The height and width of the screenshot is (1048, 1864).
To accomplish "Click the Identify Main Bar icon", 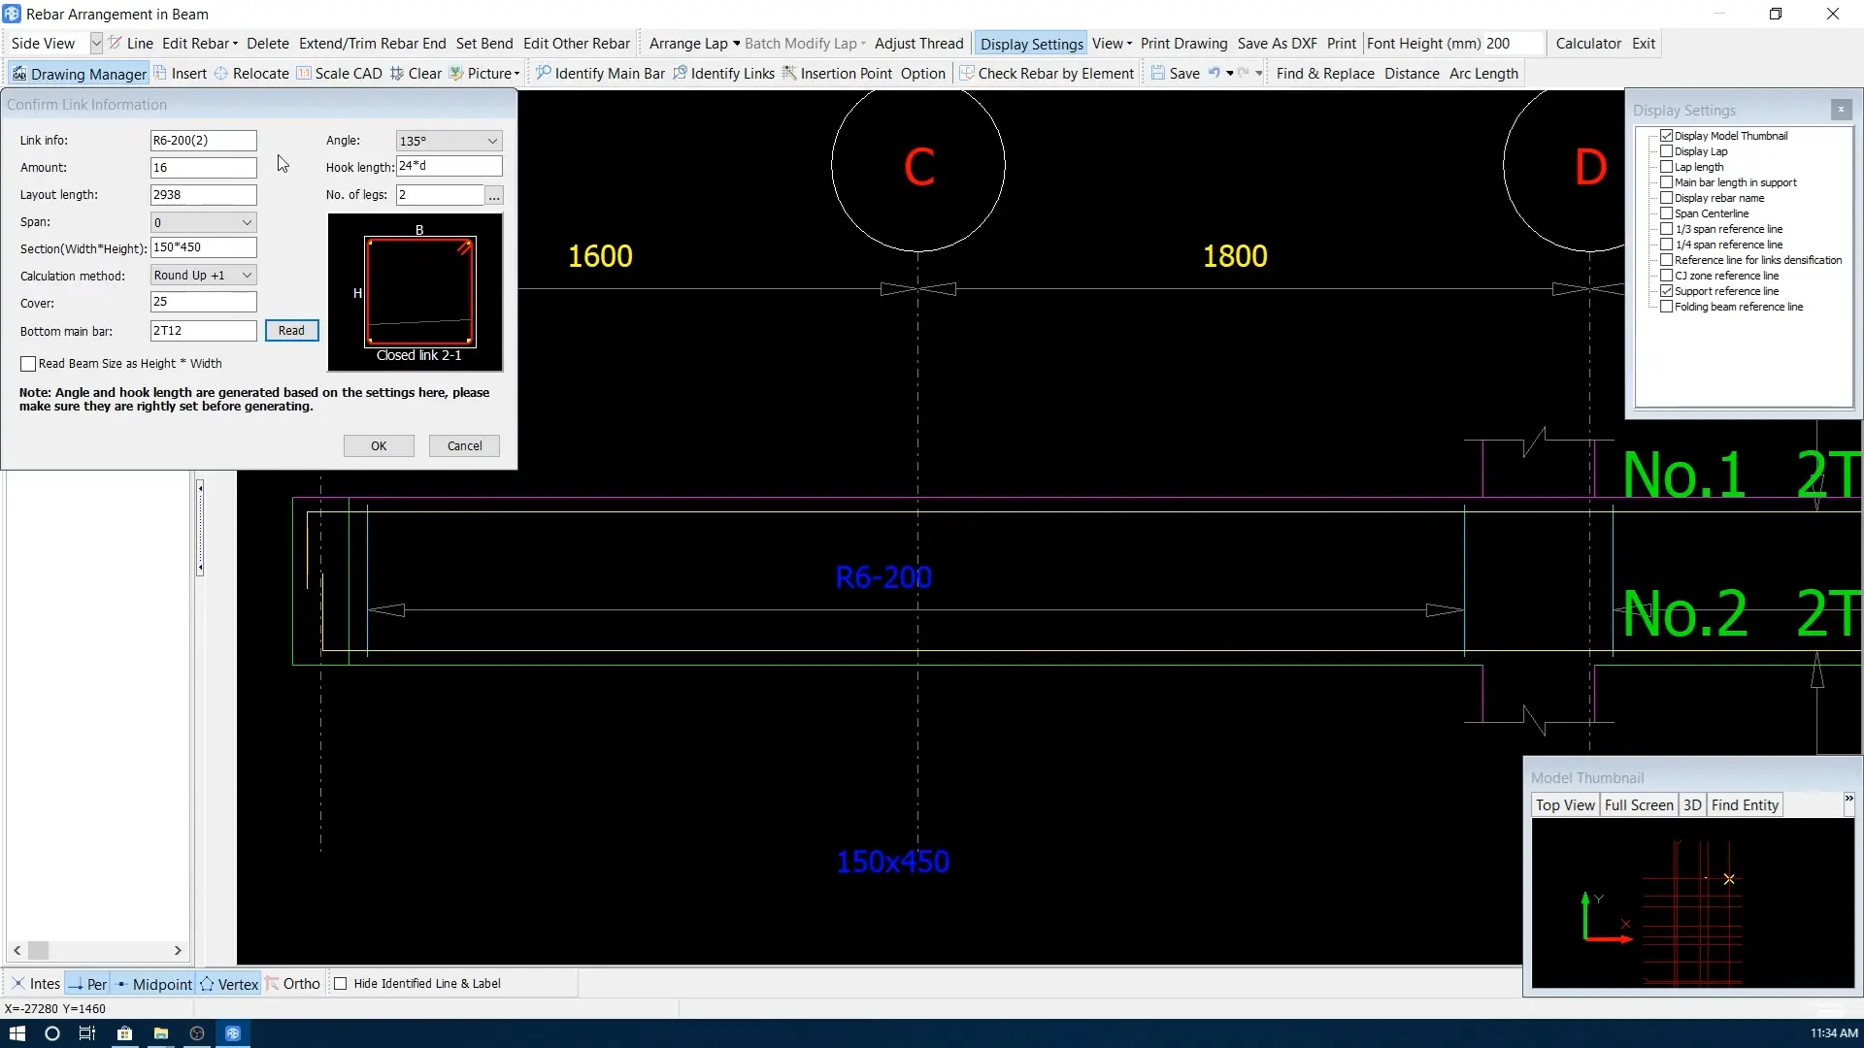I will click(x=544, y=74).
